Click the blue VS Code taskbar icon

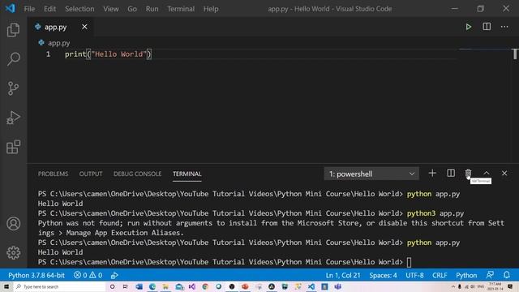pyautogui.click(x=311, y=286)
